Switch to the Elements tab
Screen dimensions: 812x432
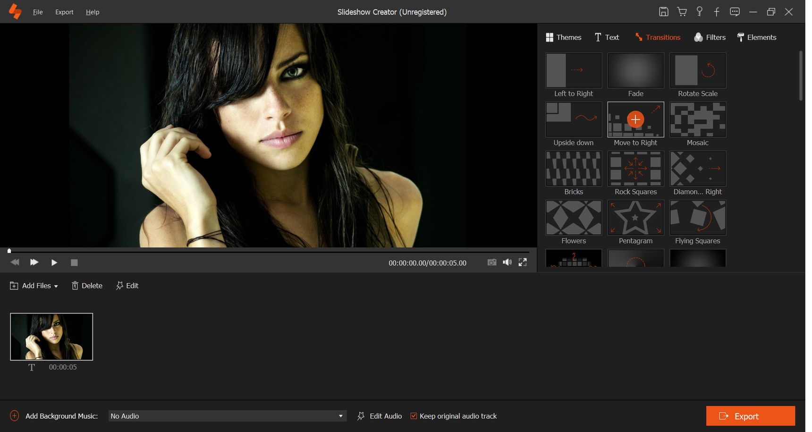point(756,37)
